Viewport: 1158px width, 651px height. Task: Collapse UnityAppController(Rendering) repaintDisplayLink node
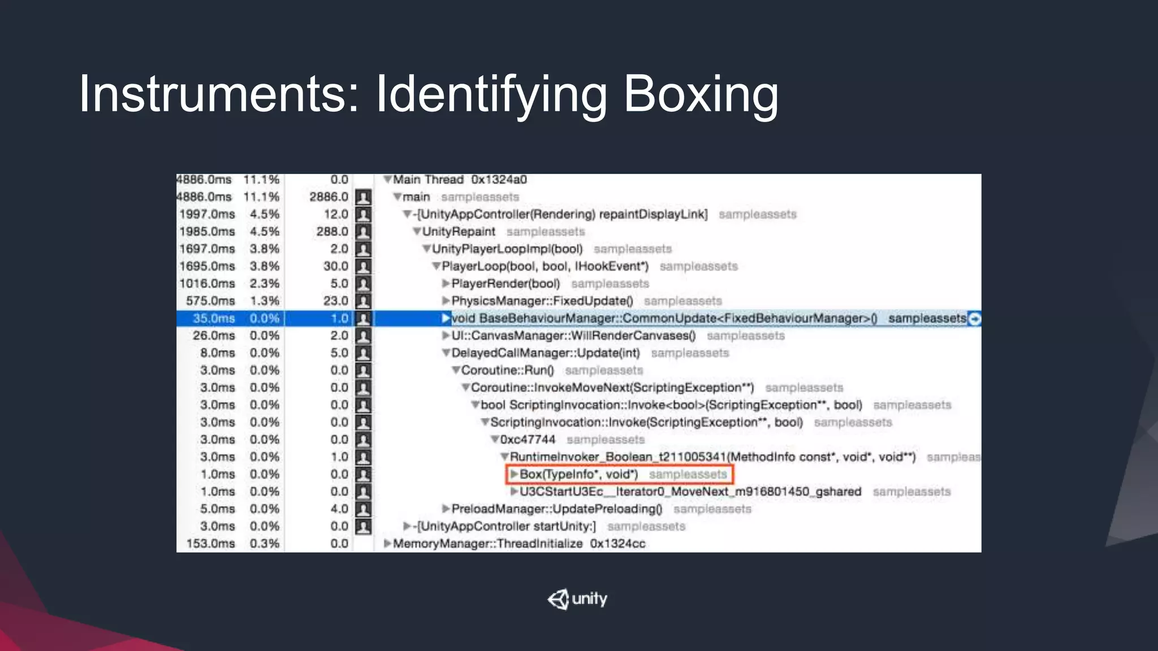tap(407, 215)
